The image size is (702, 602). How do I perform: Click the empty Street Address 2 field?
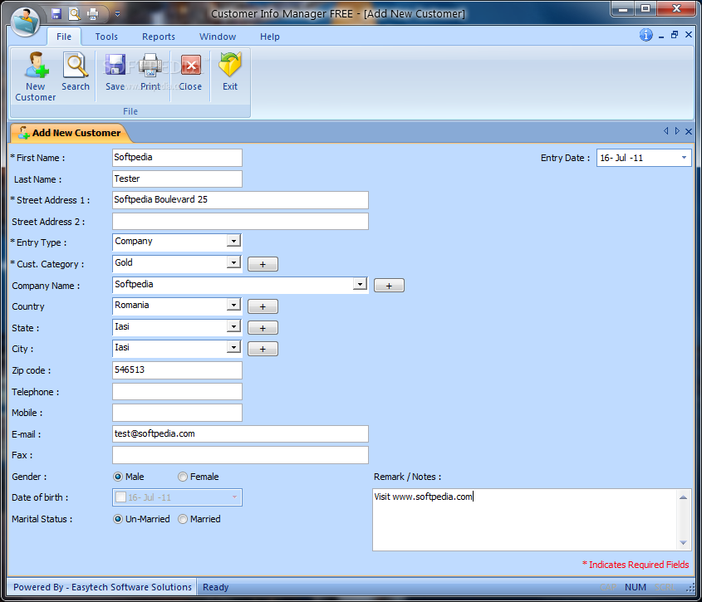coord(240,222)
